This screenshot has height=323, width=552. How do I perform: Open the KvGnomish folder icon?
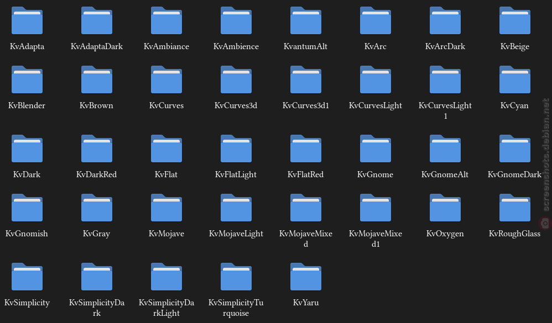pyautogui.click(x=27, y=208)
